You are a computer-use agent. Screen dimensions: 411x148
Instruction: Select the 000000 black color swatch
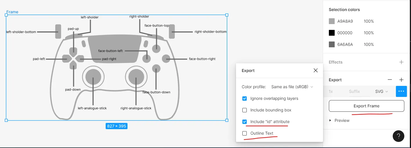(332, 33)
